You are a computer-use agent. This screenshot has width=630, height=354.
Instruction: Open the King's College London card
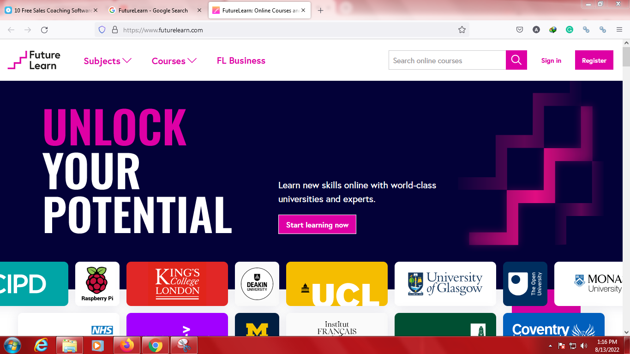pyautogui.click(x=177, y=284)
